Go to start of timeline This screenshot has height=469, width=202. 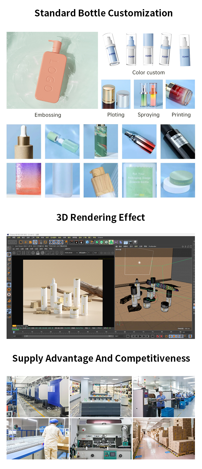(128, 336)
